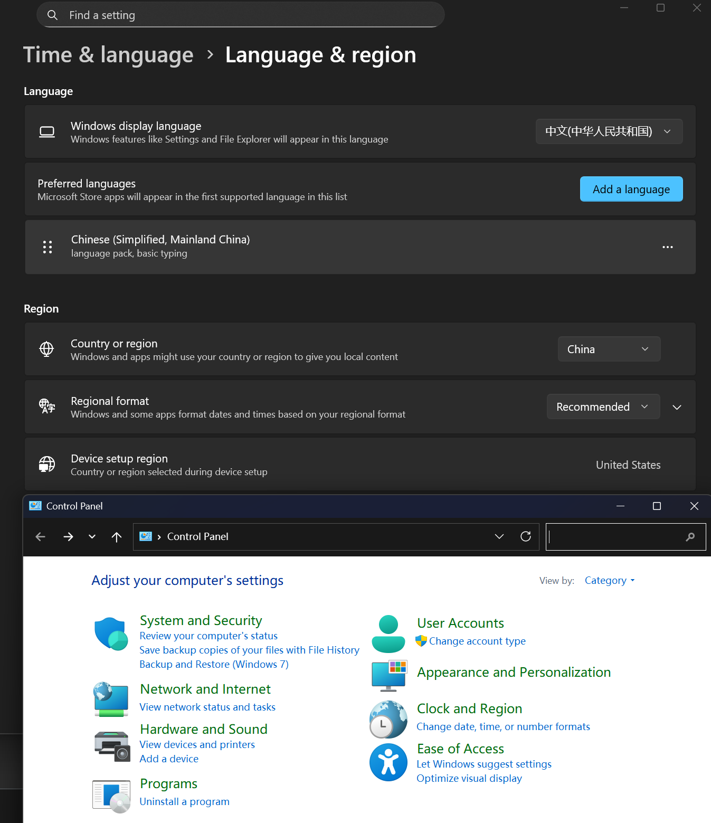The width and height of the screenshot is (711, 823).
Task: Click the Hardware and Sound printer icon
Action: [x=112, y=746]
